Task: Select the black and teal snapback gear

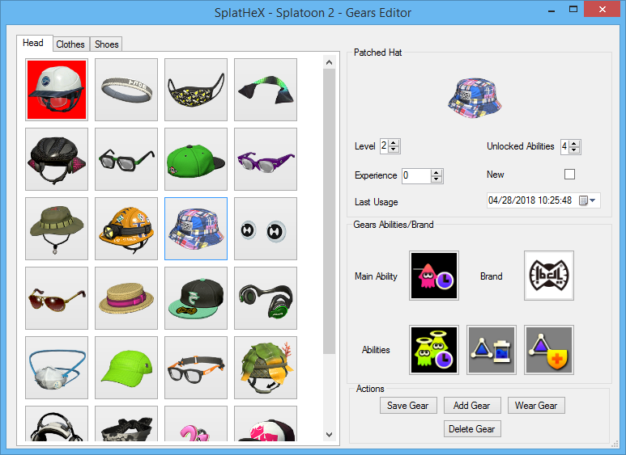Action: coord(196,298)
